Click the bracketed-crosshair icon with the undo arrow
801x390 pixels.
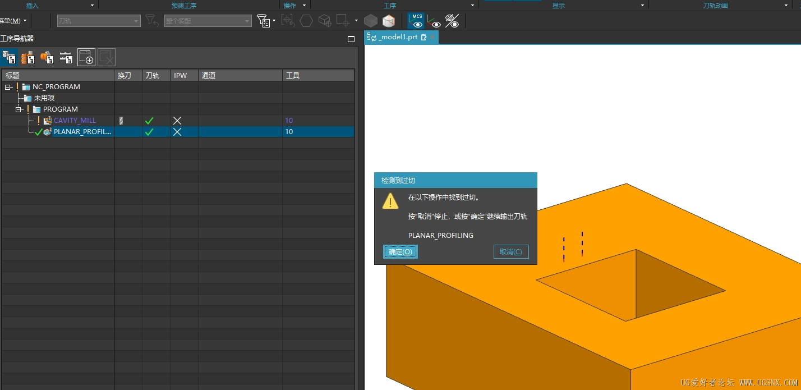coord(288,21)
